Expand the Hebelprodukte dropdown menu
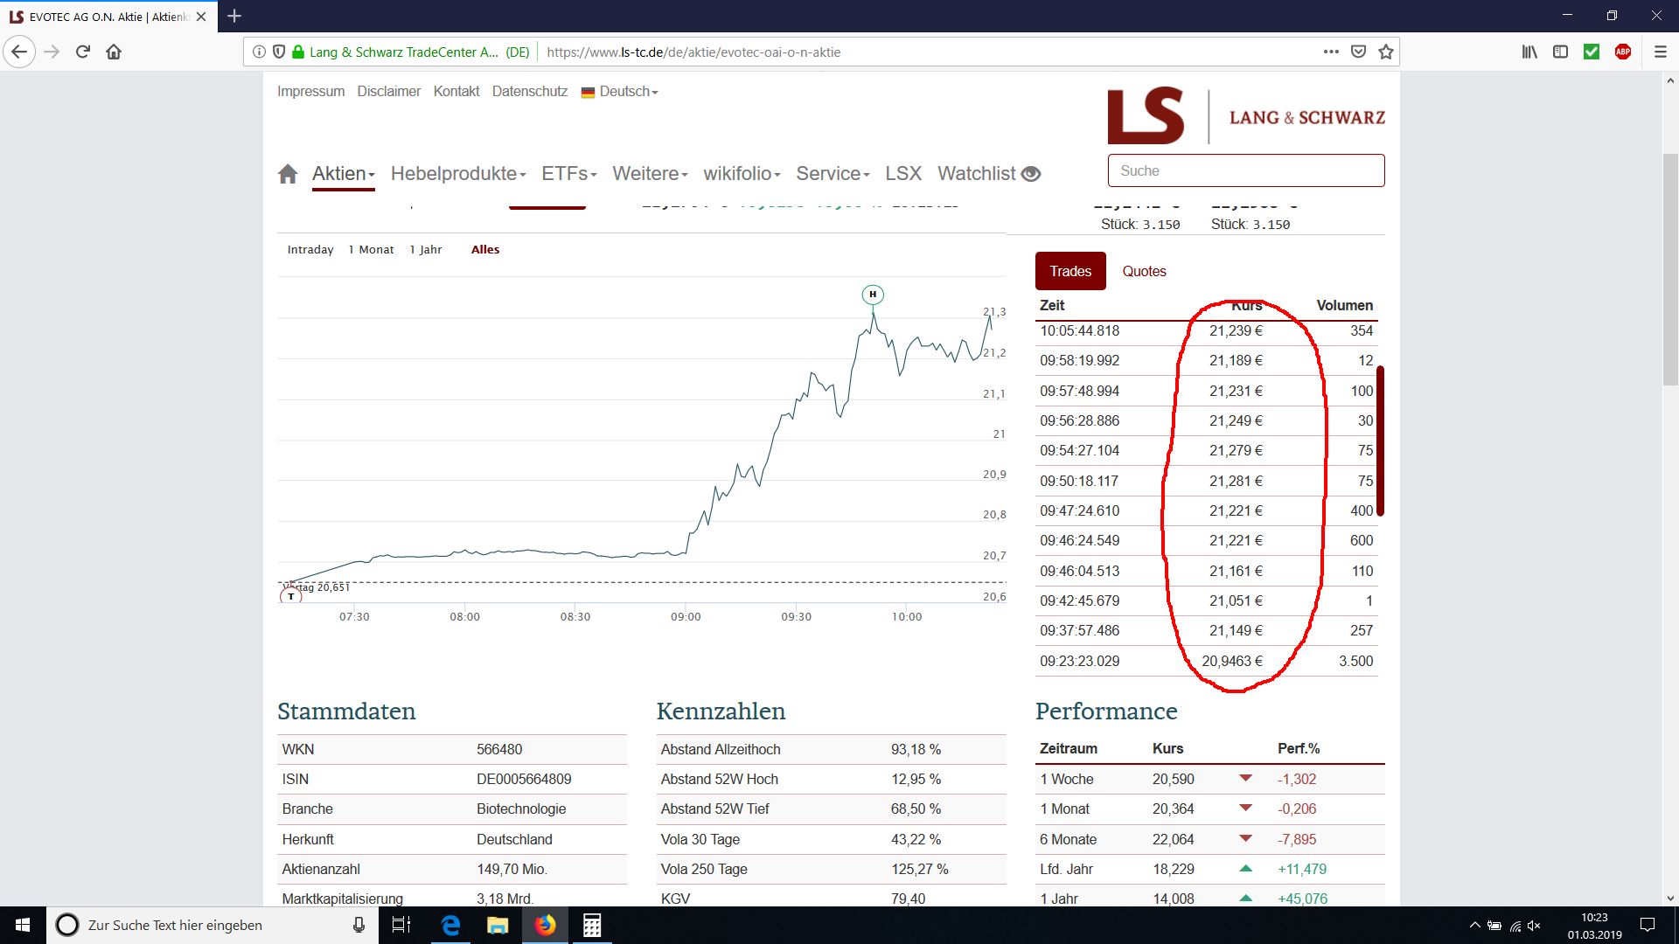The image size is (1679, 944). pos(457,173)
